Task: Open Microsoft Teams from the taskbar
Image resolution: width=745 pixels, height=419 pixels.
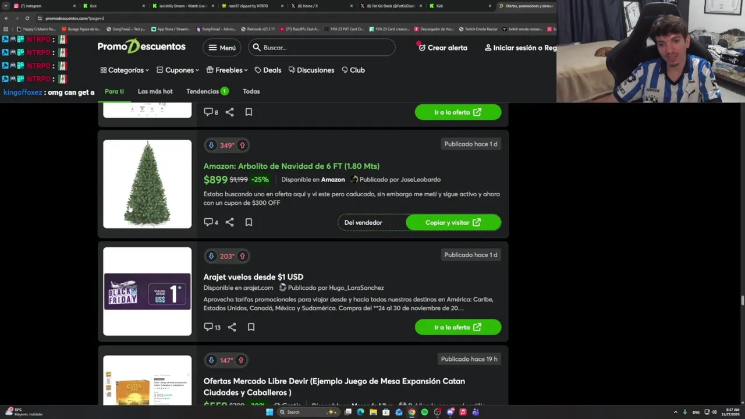Action: click(x=476, y=412)
